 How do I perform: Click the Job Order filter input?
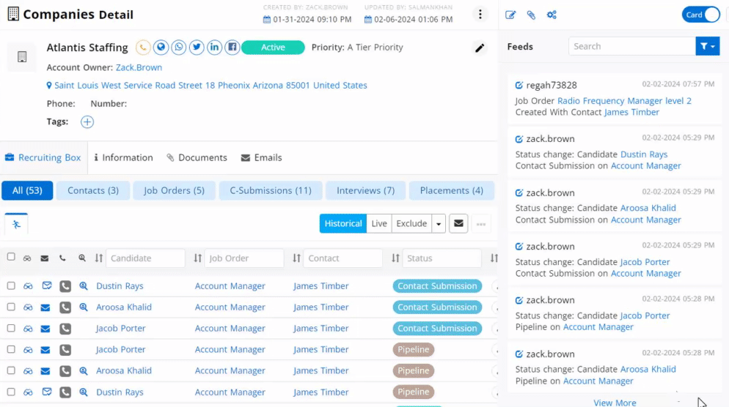click(244, 258)
